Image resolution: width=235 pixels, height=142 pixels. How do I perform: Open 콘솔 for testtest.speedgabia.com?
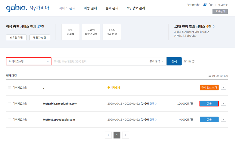pyautogui.click(x=209, y=120)
